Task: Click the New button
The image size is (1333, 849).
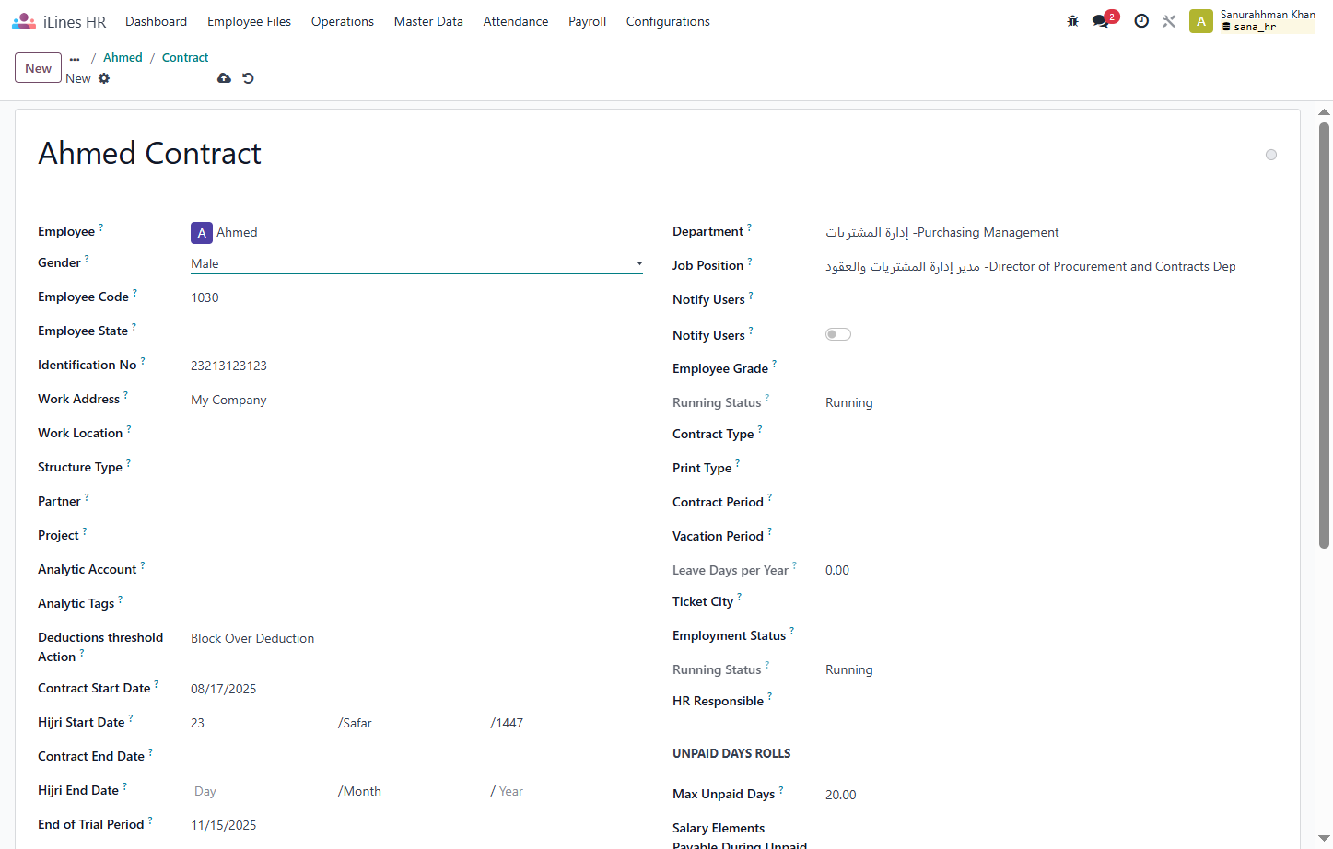Action: [x=39, y=68]
